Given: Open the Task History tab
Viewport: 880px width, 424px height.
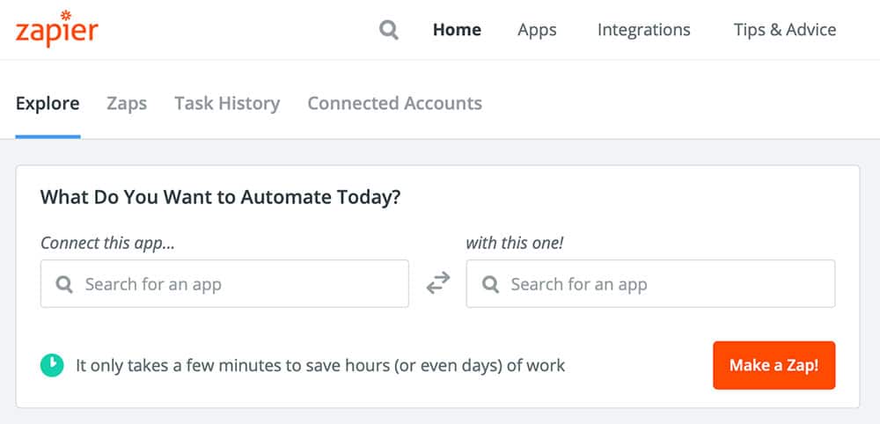Looking at the screenshot, I should (227, 104).
